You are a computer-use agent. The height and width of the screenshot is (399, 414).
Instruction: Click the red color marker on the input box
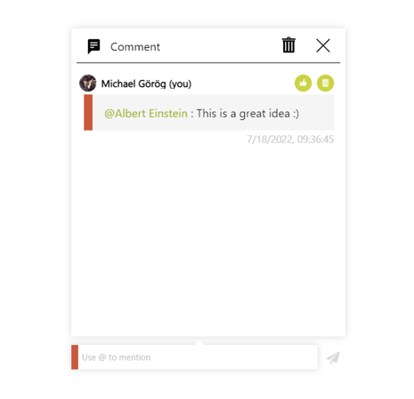pos(75,357)
